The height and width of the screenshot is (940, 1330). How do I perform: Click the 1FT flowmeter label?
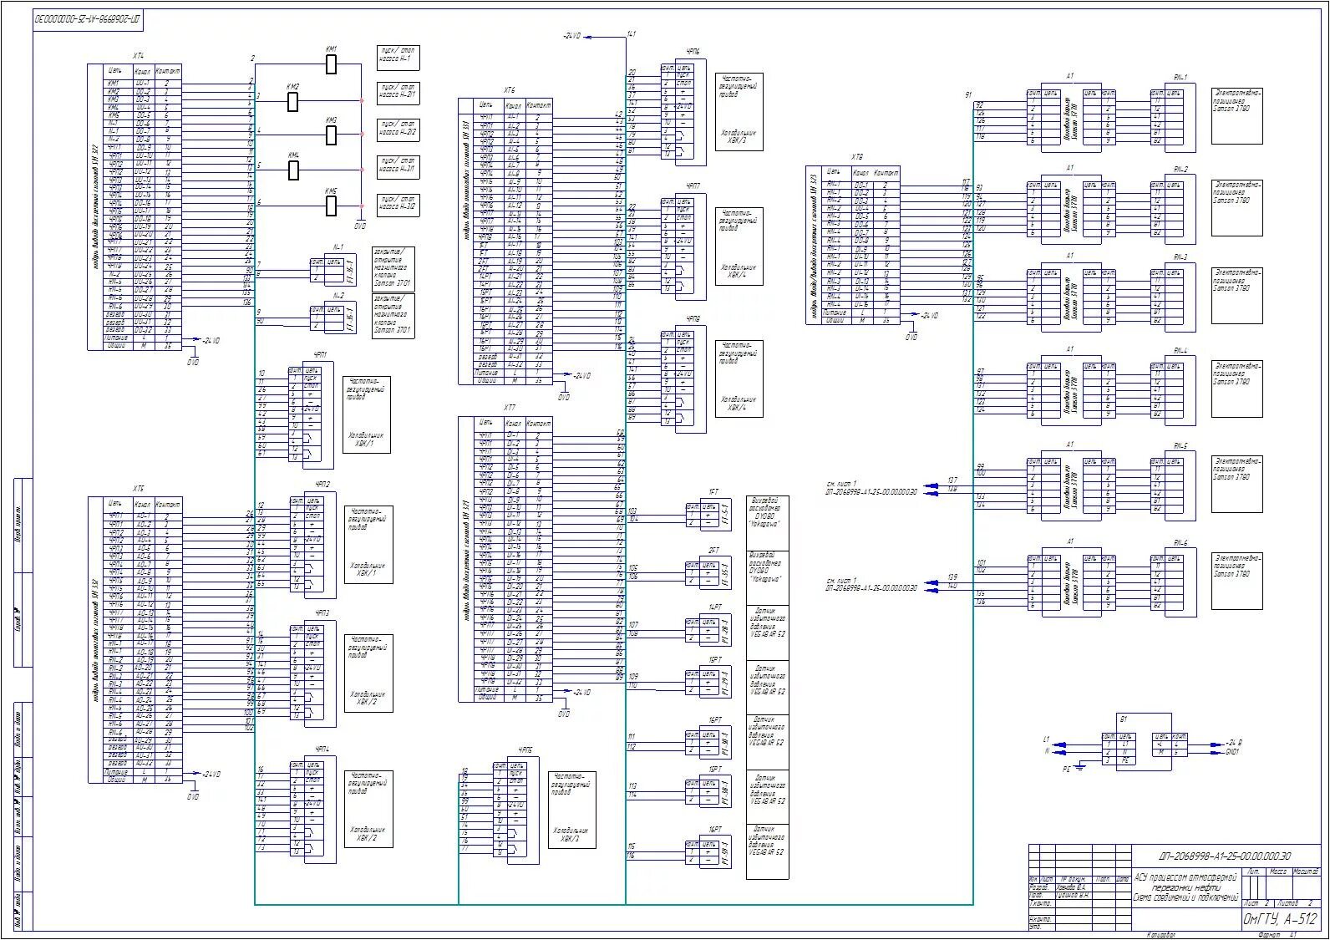tap(715, 492)
